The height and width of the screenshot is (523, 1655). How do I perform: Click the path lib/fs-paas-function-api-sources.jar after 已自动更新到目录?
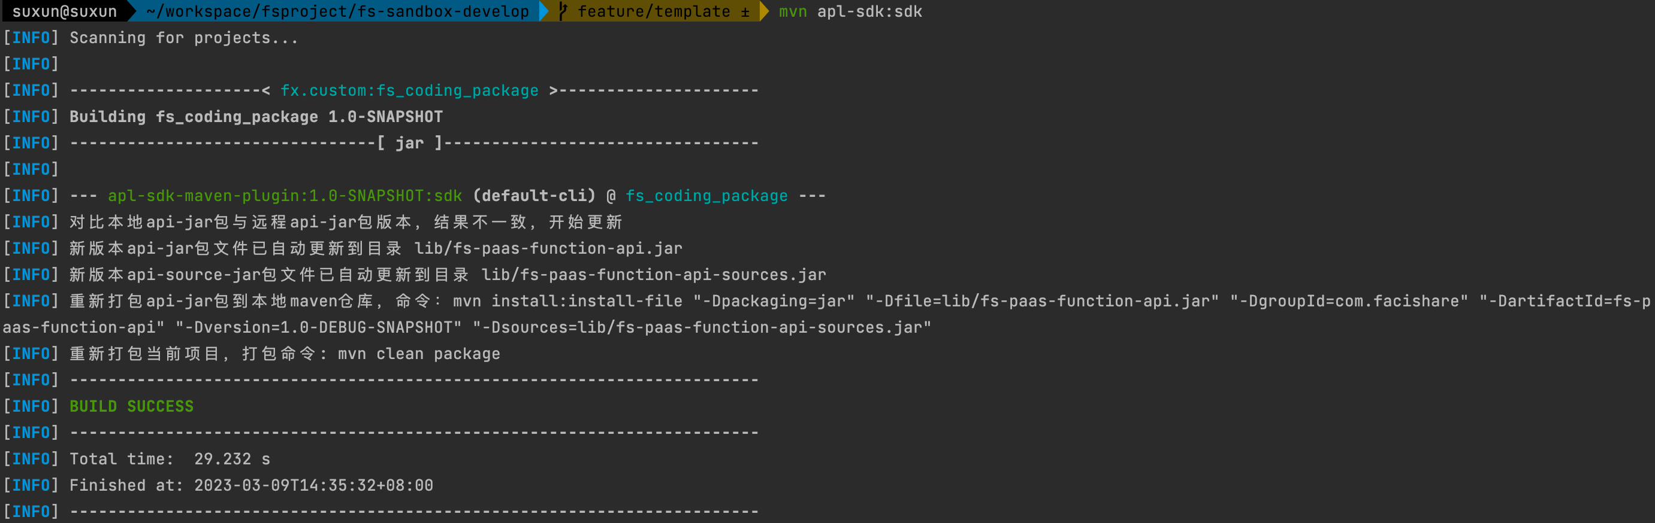click(x=653, y=275)
